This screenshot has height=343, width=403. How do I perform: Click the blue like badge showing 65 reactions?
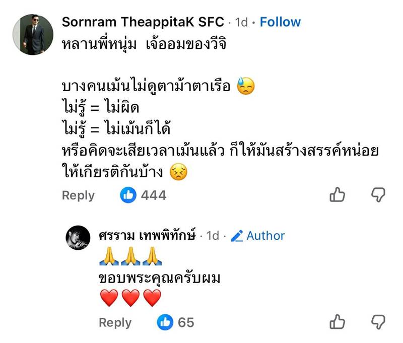171,322
